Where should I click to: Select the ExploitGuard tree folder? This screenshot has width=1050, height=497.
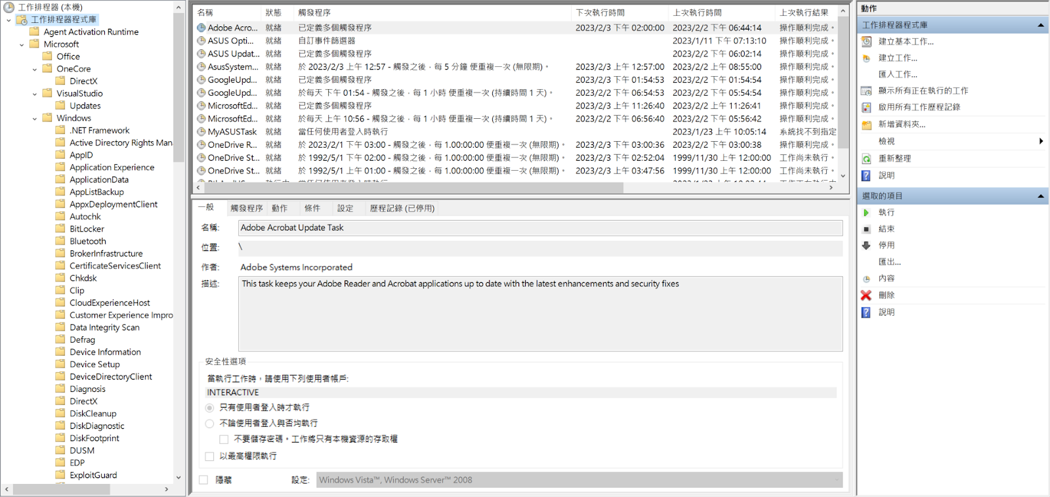(x=93, y=475)
